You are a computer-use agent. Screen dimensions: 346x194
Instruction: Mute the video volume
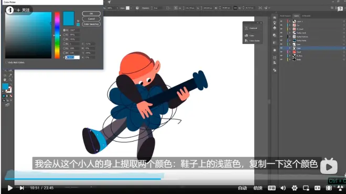point(283,188)
